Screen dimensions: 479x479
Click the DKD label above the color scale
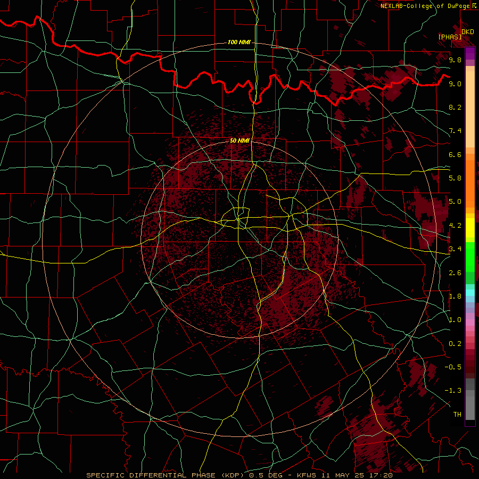coord(468,32)
